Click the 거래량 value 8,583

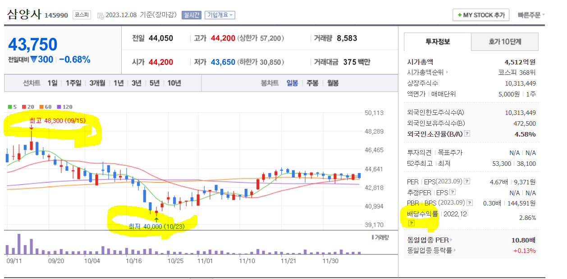[347, 38]
